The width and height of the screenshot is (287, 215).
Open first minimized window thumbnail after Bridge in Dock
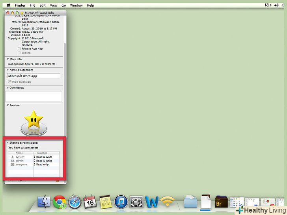click(237, 202)
